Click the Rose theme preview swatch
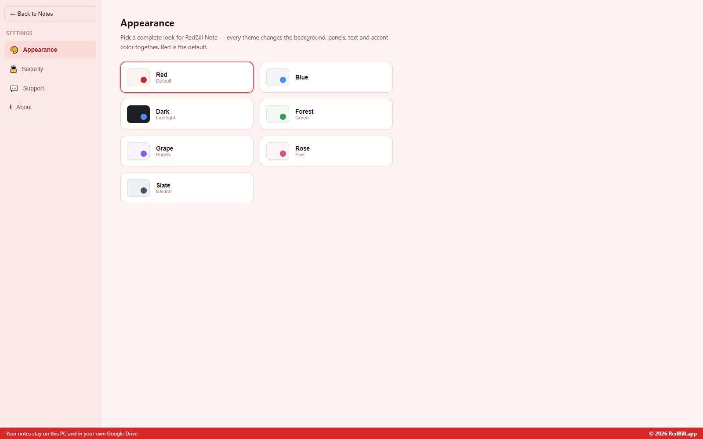703x439 pixels. (278, 151)
